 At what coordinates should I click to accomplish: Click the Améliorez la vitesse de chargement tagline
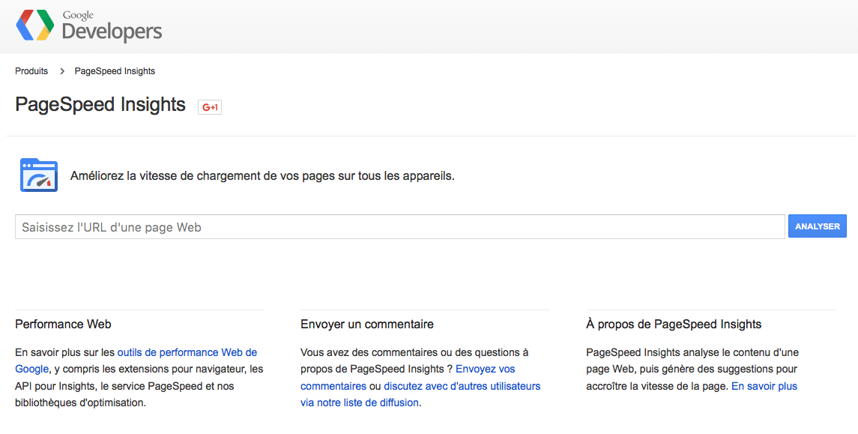(263, 175)
